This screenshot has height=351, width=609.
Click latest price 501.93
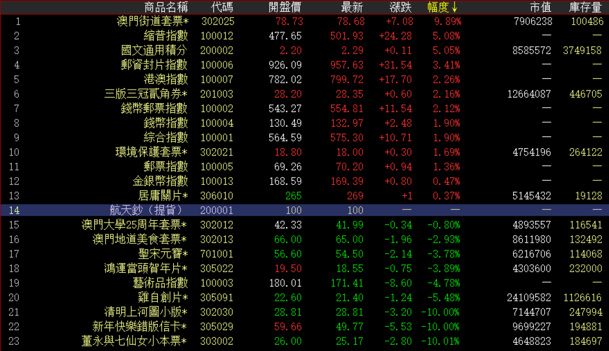coord(346,36)
